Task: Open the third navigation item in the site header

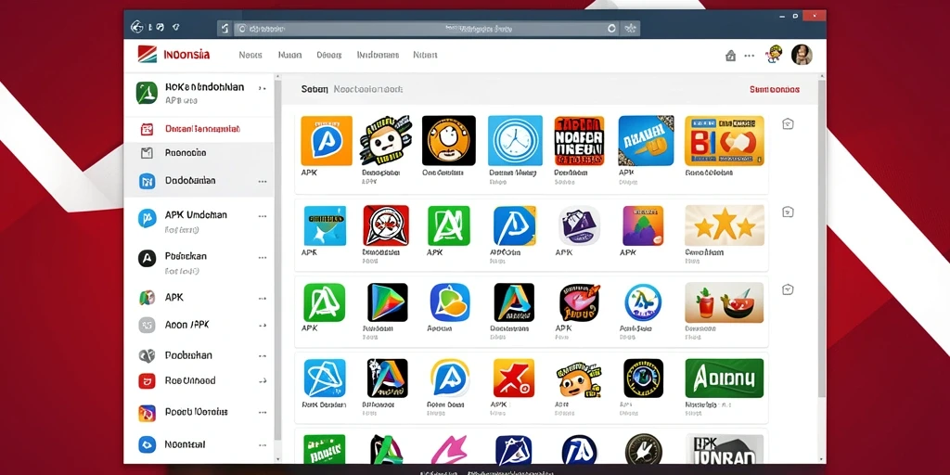Action: coord(329,55)
